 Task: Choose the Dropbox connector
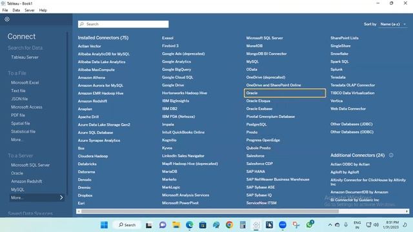coord(85,195)
